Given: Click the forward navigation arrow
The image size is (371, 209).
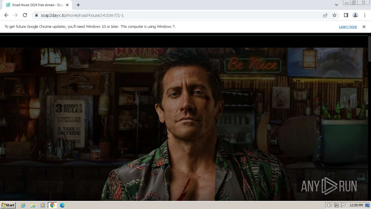Looking at the screenshot, I should pyautogui.click(x=16, y=15).
